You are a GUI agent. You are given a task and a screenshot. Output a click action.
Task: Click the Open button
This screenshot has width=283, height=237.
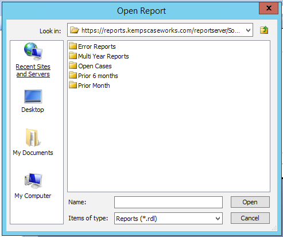click(250, 202)
